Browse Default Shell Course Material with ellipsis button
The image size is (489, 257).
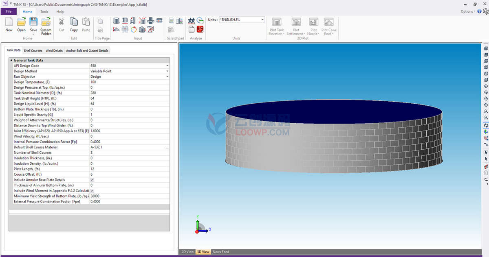click(x=167, y=148)
